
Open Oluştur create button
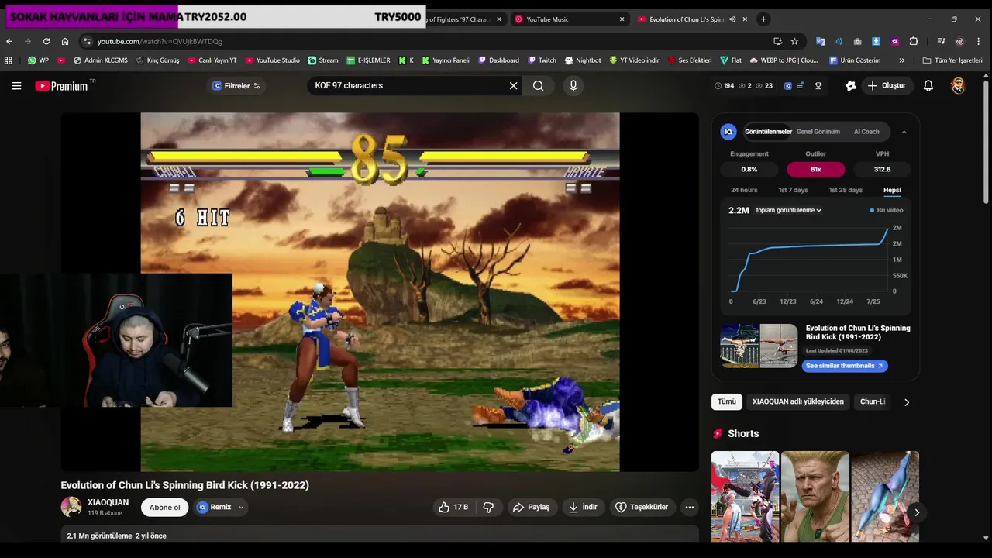pos(887,86)
